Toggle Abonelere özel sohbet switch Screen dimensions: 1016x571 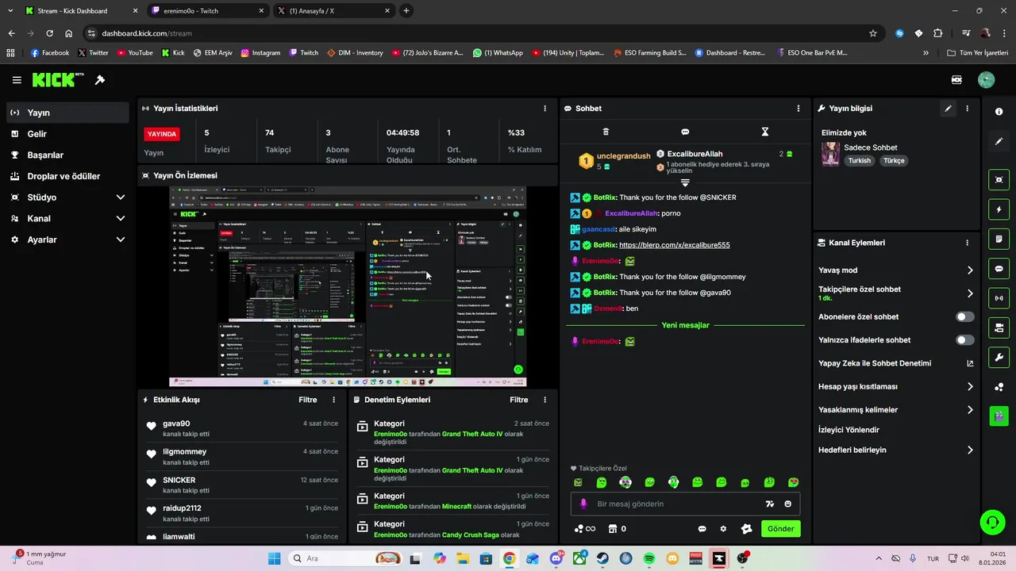point(964,317)
